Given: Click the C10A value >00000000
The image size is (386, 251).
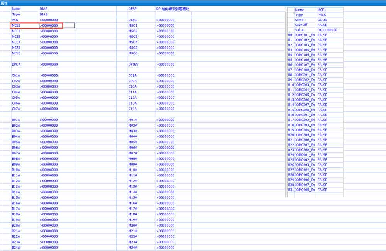Looking at the screenshot, I should [166, 86].
